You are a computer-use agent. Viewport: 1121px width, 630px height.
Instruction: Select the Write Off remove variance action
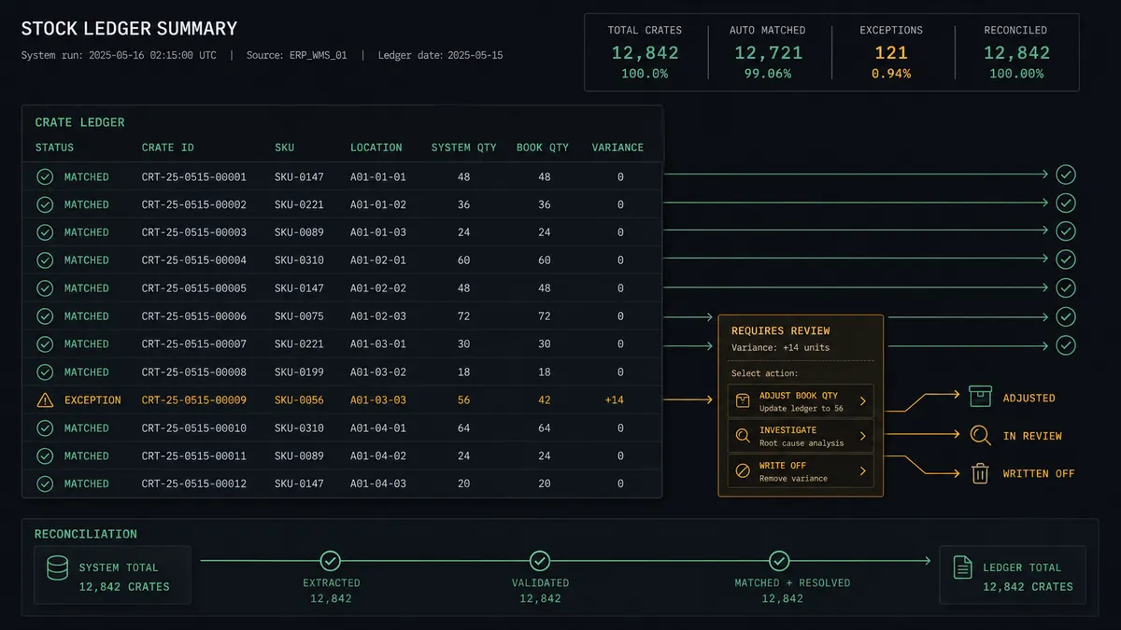(x=801, y=471)
